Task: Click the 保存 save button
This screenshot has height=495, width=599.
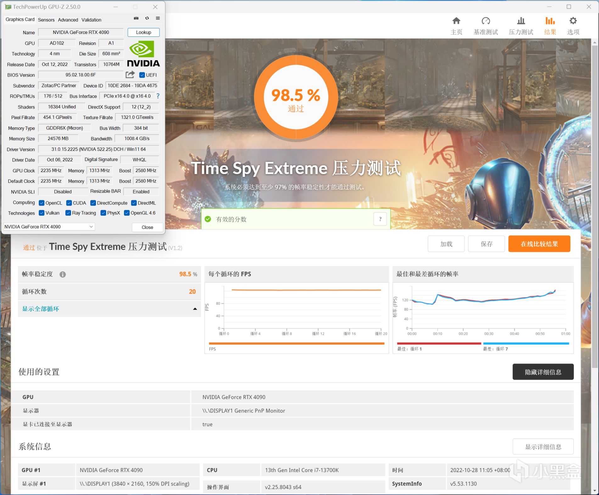Action: 486,244
